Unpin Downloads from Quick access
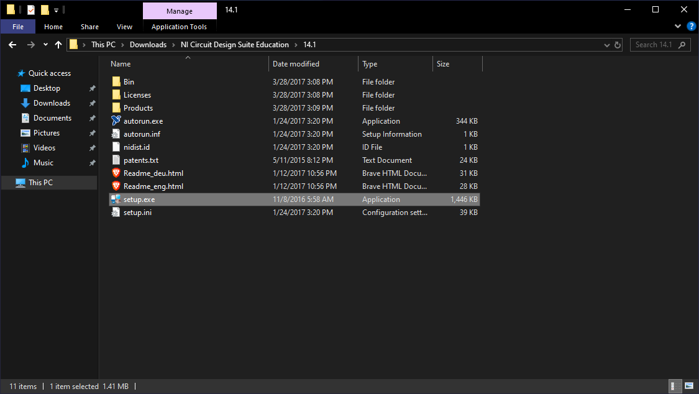This screenshot has width=699, height=394. pyautogui.click(x=93, y=103)
